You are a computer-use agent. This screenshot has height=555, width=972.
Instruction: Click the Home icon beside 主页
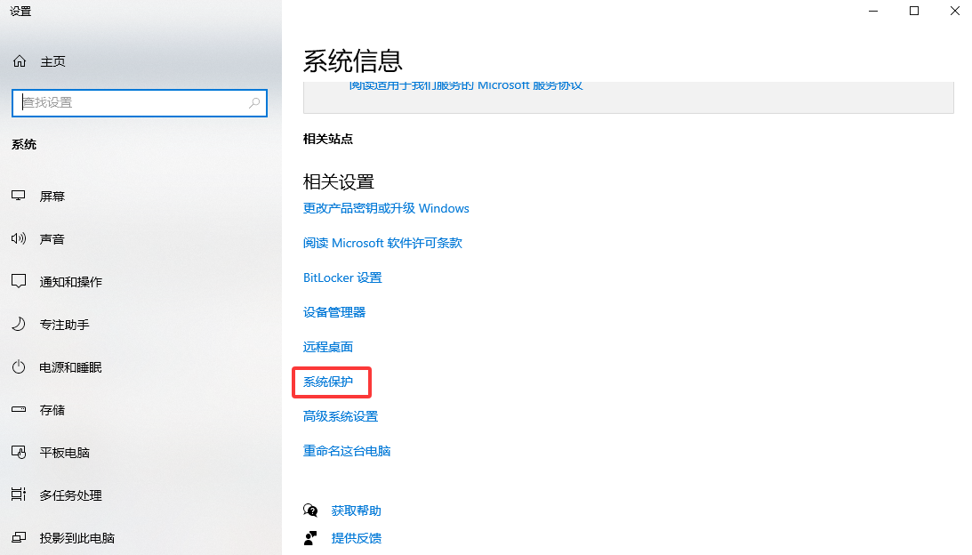[x=20, y=60]
